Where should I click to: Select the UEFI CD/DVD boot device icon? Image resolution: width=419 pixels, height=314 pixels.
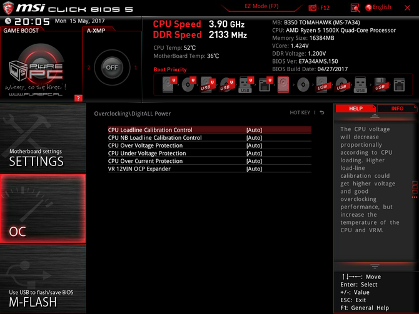(x=189, y=84)
